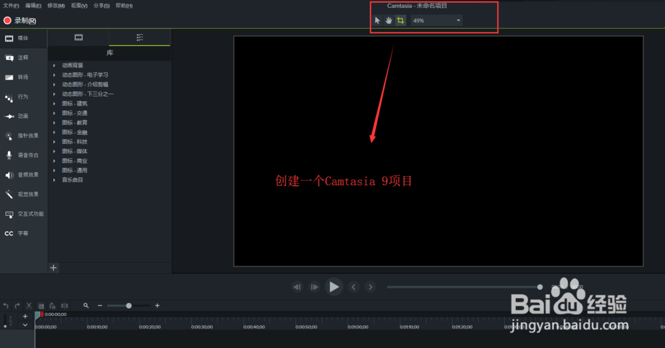Click the Redo arrow in timeline toolbar

[x=17, y=305]
